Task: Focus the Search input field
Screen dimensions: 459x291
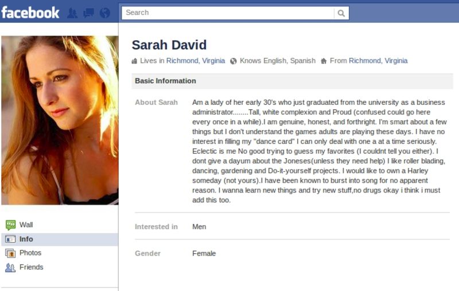Action: (228, 13)
